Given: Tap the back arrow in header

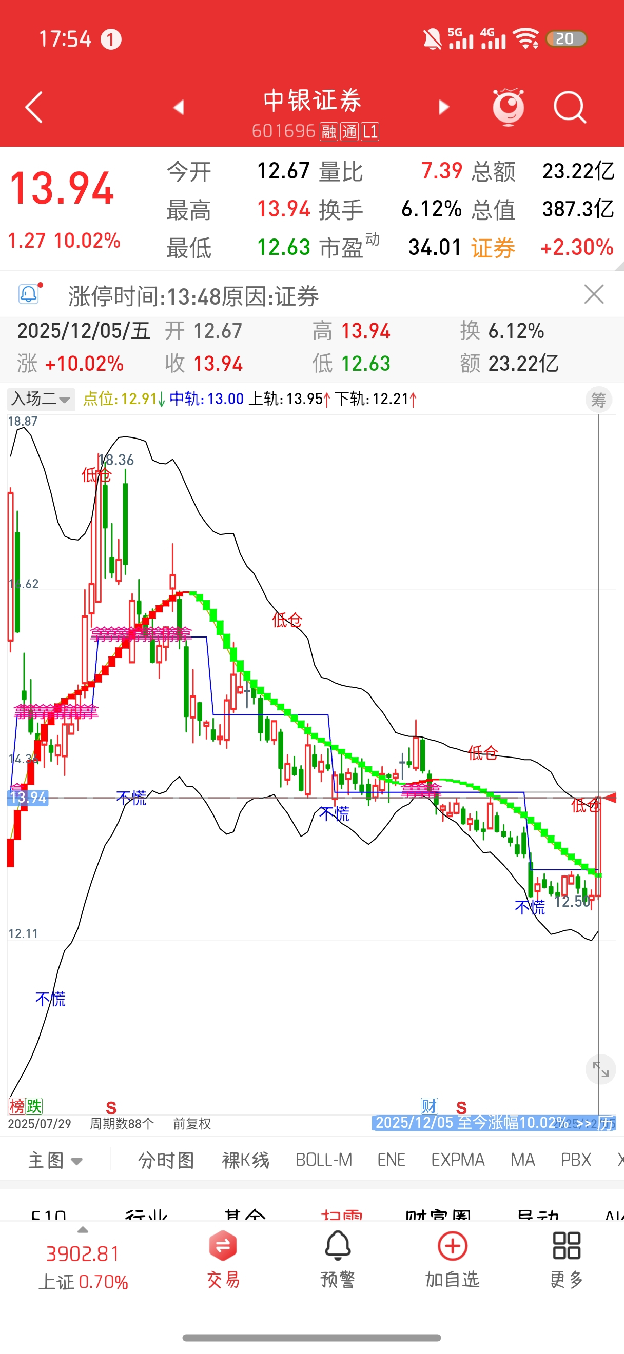Looking at the screenshot, I should tap(34, 108).
